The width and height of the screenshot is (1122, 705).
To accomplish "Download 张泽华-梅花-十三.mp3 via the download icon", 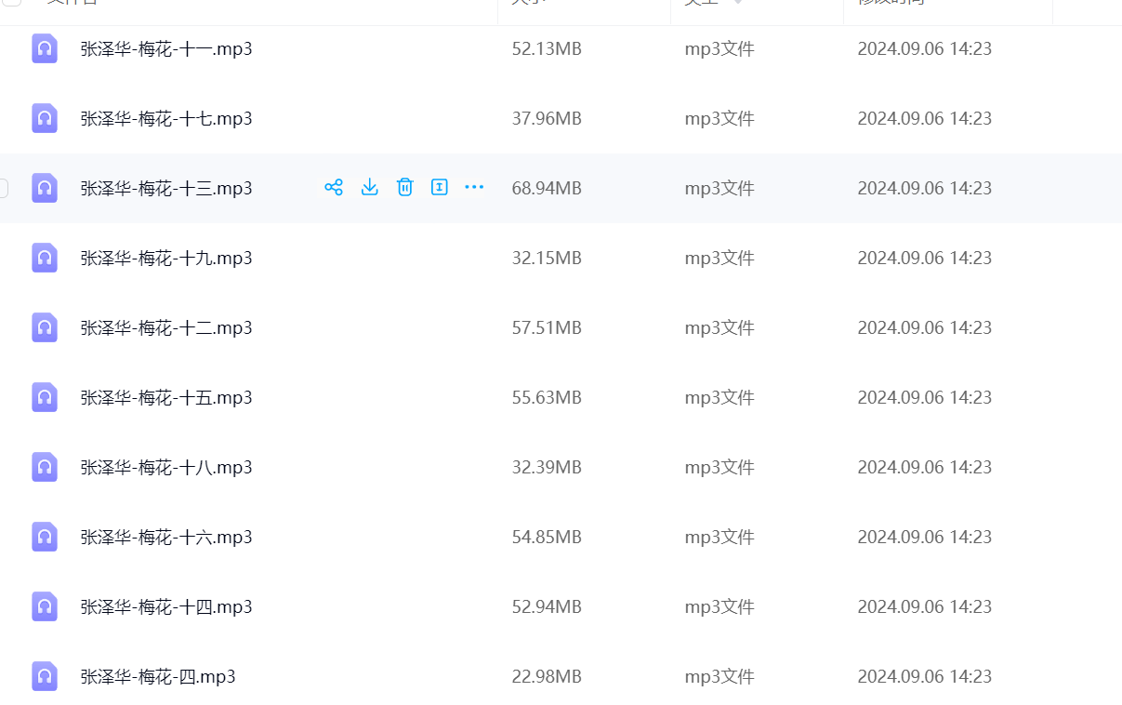I will (x=369, y=187).
